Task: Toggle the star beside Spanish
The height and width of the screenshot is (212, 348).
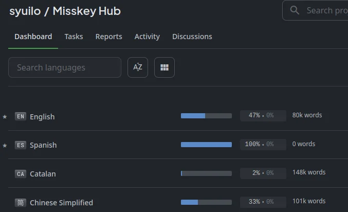Action: [5, 145]
